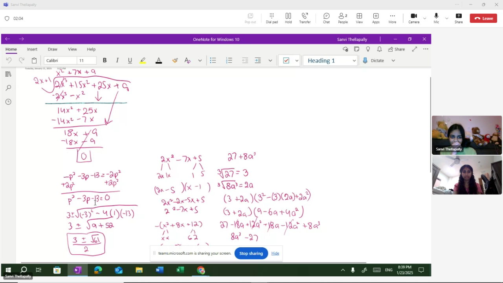Show hidden system tray icons
The width and height of the screenshot is (503, 283).
click(x=343, y=270)
